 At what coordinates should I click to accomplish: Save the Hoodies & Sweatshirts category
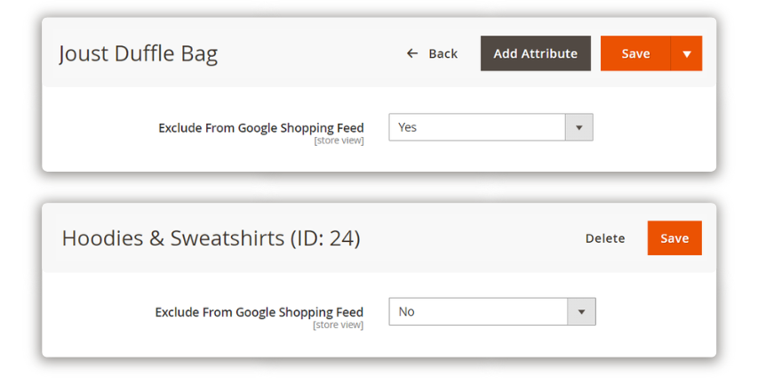[x=674, y=238]
